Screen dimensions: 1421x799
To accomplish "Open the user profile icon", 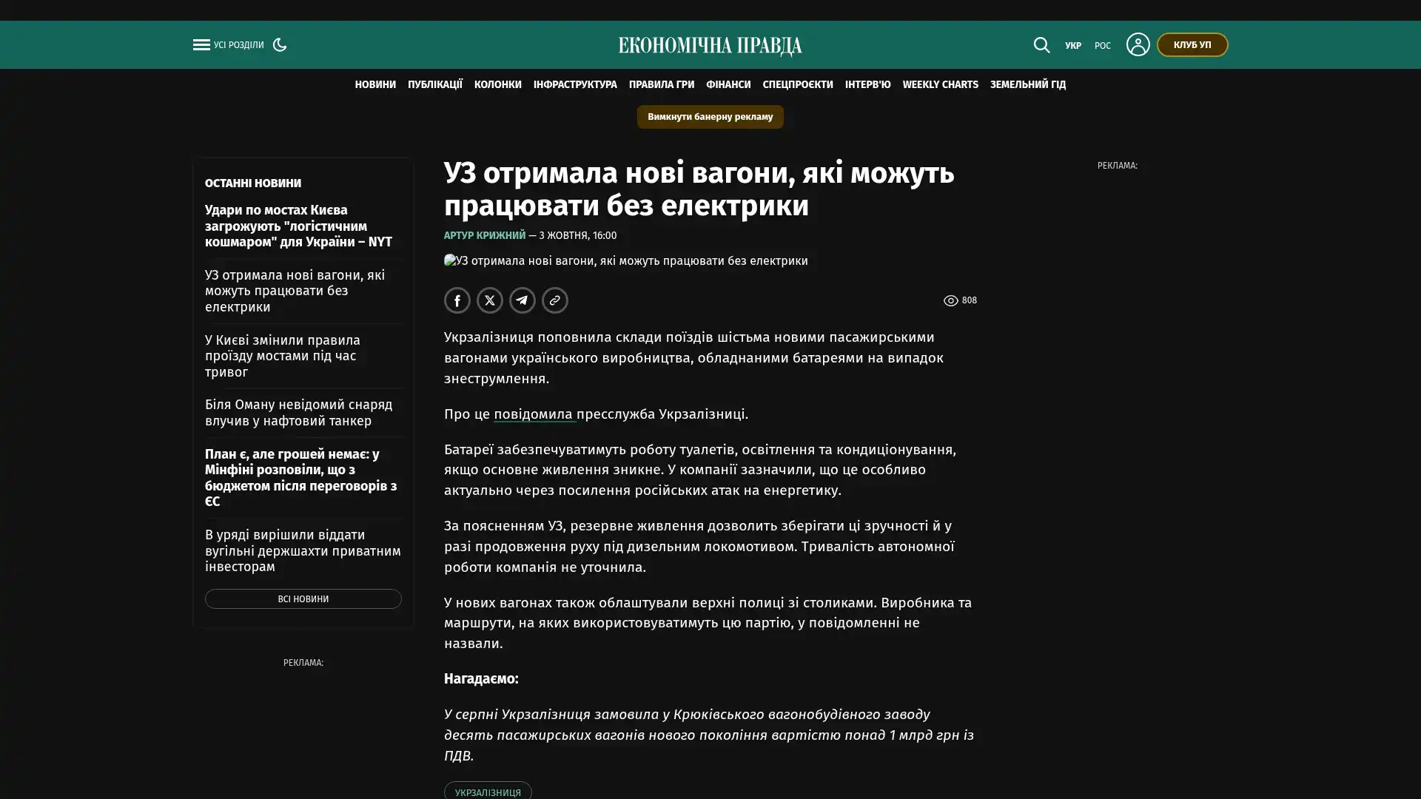I will point(1138,44).
